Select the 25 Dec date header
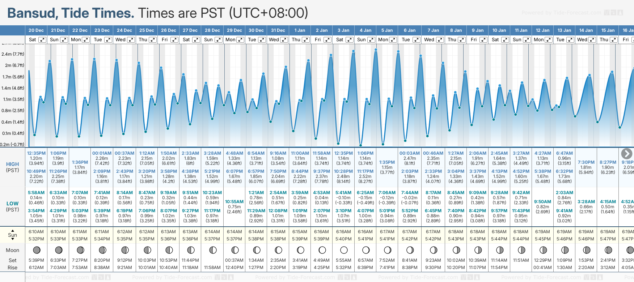Viewport: 634px width, 282px height. (147, 30)
